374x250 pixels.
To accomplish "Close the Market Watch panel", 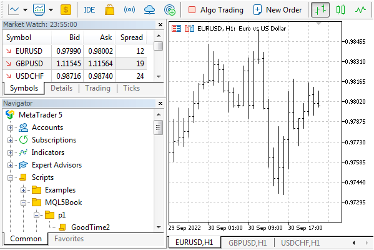I will tap(160, 24).
